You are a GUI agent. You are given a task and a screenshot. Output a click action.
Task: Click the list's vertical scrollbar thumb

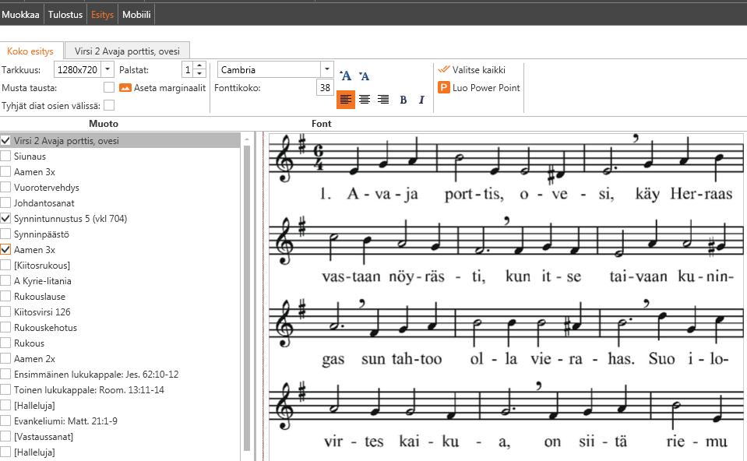[x=247, y=297]
